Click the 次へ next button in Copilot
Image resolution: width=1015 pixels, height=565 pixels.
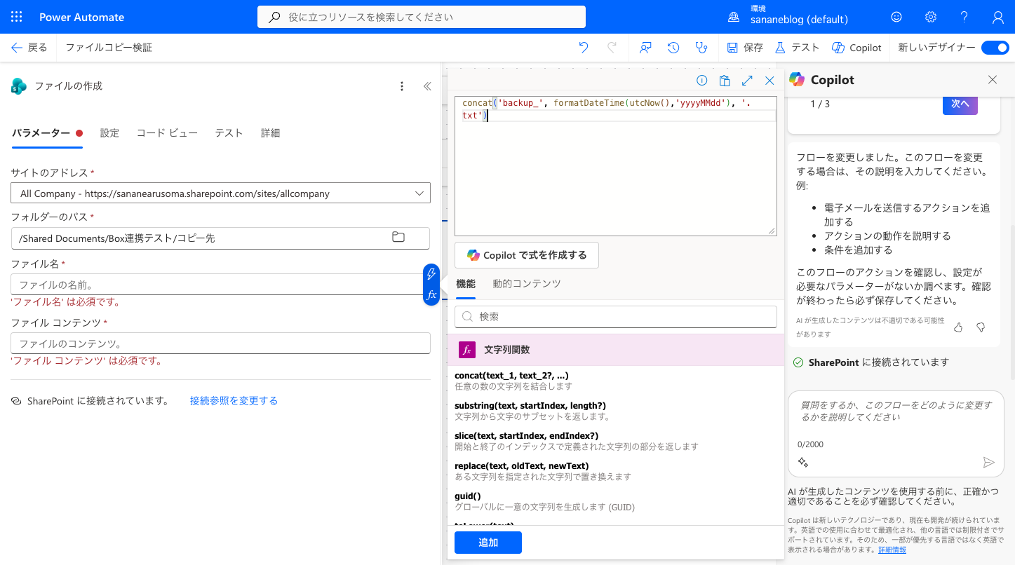coord(960,104)
